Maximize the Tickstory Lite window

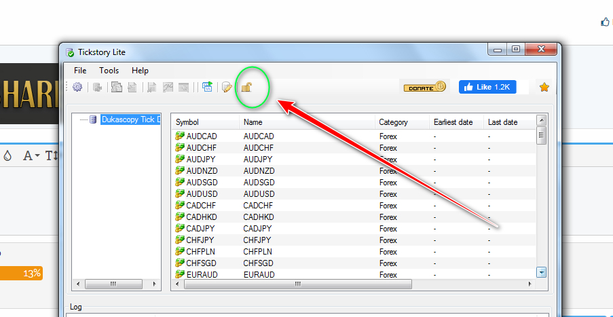516,50
